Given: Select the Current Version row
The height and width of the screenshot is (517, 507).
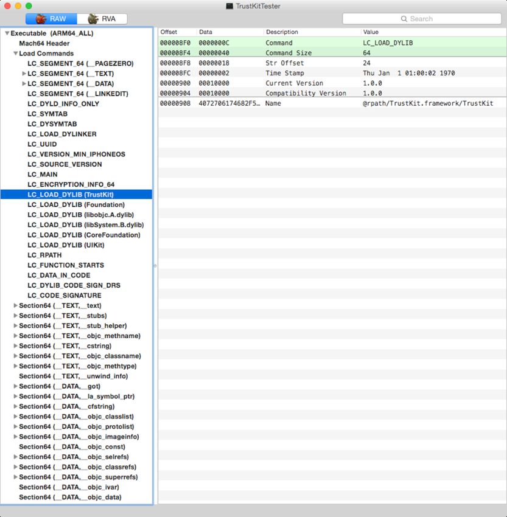Looking at the screenshot, I should [x=332, y=83].
